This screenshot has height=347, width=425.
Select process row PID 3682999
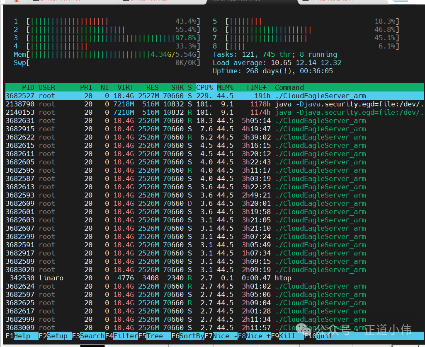[215, 319]
